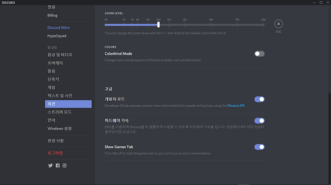Viewport: 331px width, 185px height.
Task: Set zoom level to 150 mark
Action: coord(211,25)
